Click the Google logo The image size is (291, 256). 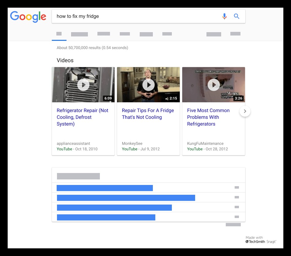click(28, 17)
